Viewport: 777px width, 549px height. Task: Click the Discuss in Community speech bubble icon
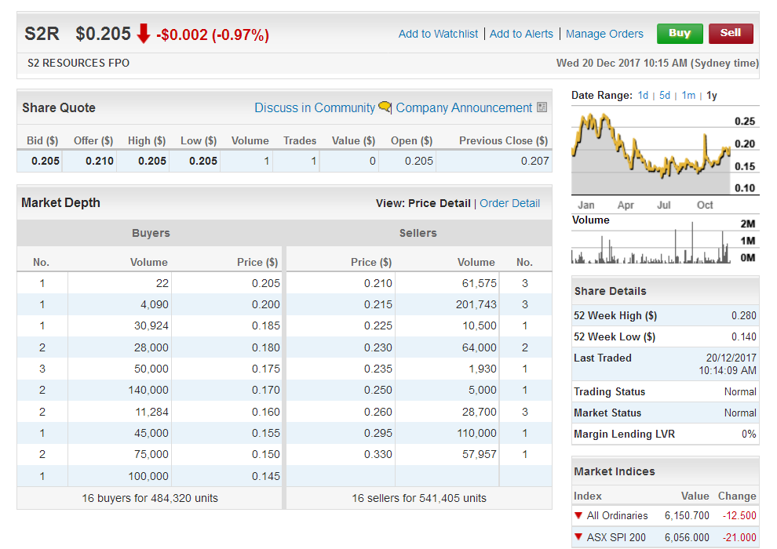385,107
